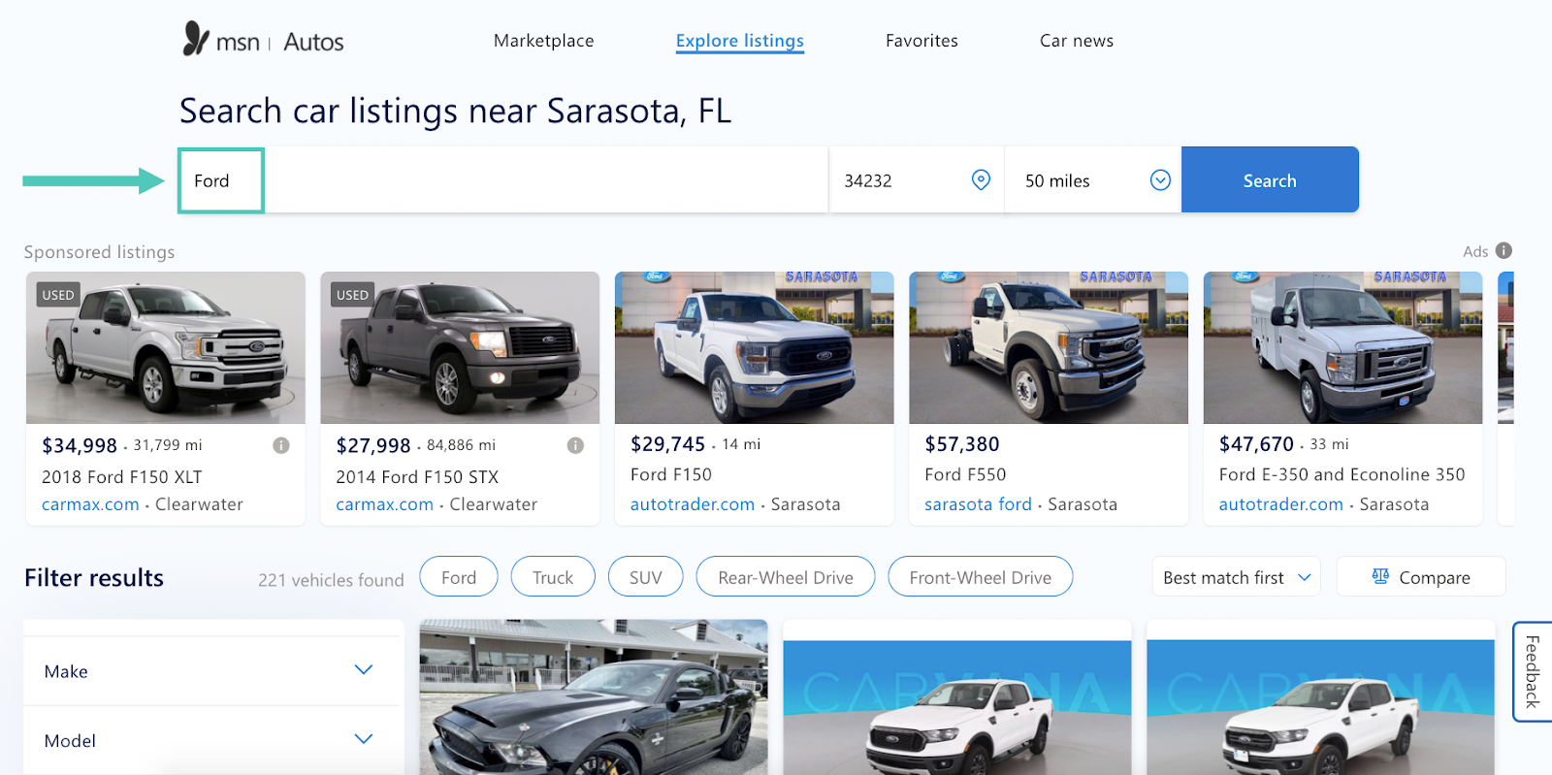This screenshot has width=1552, height=775.
Task: Click the info icon on 2018 Ford F150 XLT
Action: (281, 445)
